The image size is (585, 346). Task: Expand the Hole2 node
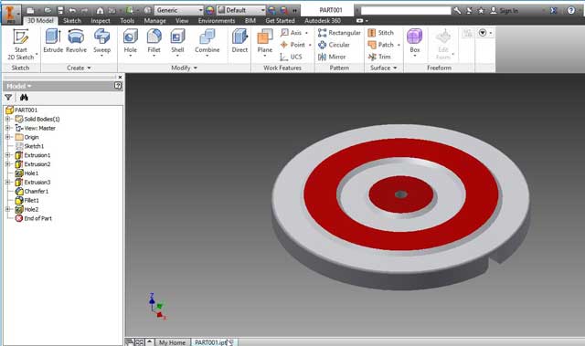pyautogui.click(x=7, y=209)
